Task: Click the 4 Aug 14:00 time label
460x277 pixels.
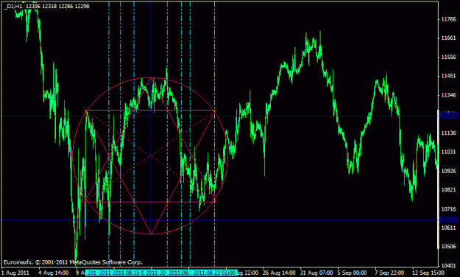Action: coord(54,273)
